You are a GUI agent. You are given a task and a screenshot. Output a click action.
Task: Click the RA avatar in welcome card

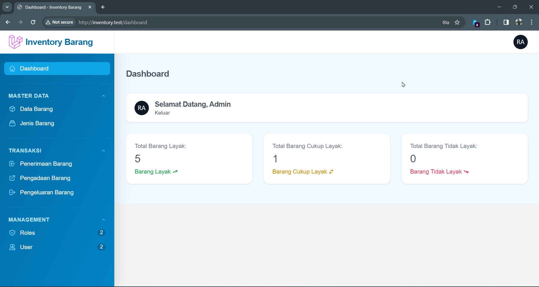(142, 108)
